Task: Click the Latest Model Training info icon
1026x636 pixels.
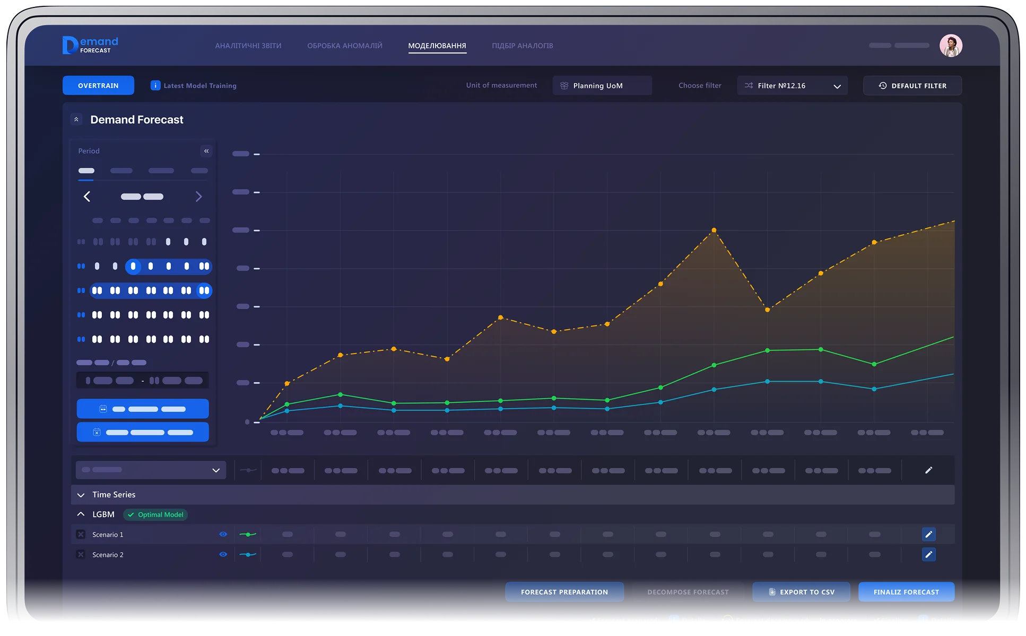Action: click(x=155, y=85)
